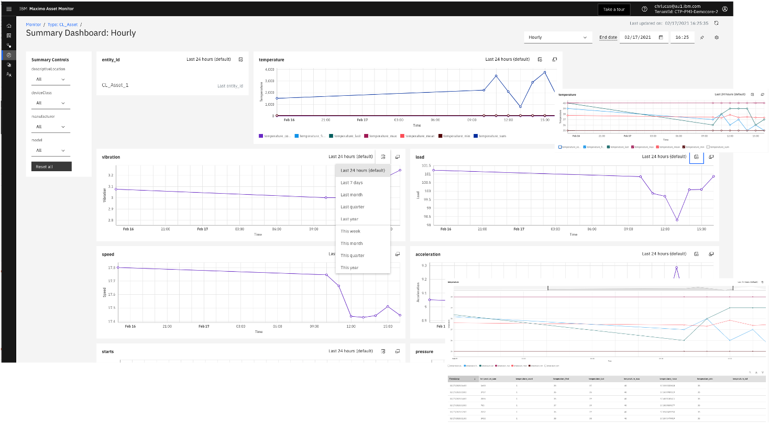The image size is (769, 423).
Task: Open the deviceClass filter dropdown
Action: [x=50, y=103]
